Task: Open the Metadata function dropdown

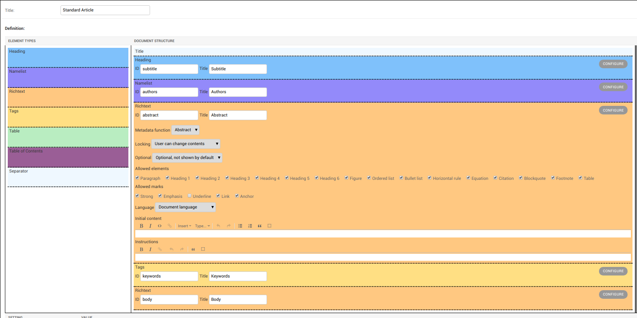Action: 185,130
